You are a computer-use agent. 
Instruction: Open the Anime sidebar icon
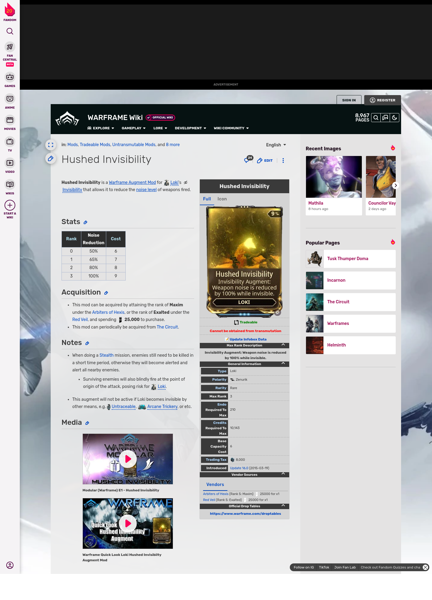tap(10, 99)
